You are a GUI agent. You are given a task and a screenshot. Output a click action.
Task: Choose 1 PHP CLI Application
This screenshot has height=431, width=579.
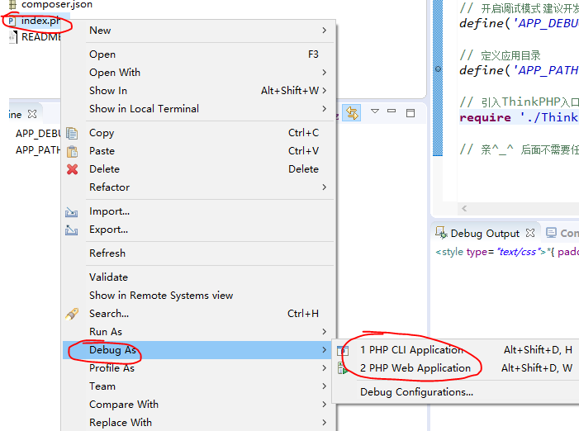457,350
